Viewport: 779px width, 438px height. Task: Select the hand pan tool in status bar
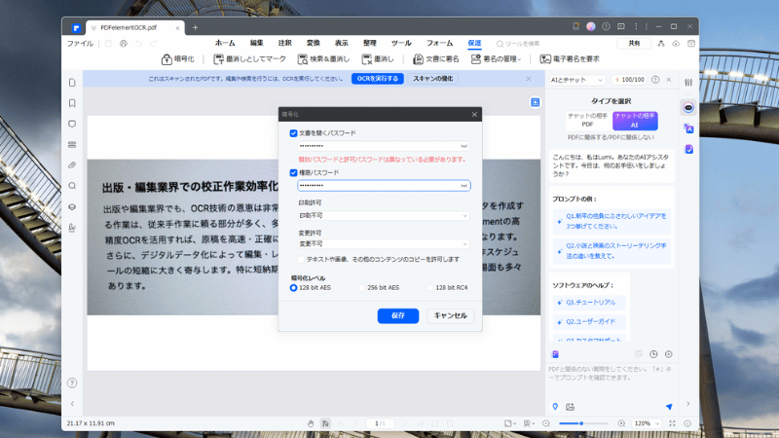pos(311,423)
